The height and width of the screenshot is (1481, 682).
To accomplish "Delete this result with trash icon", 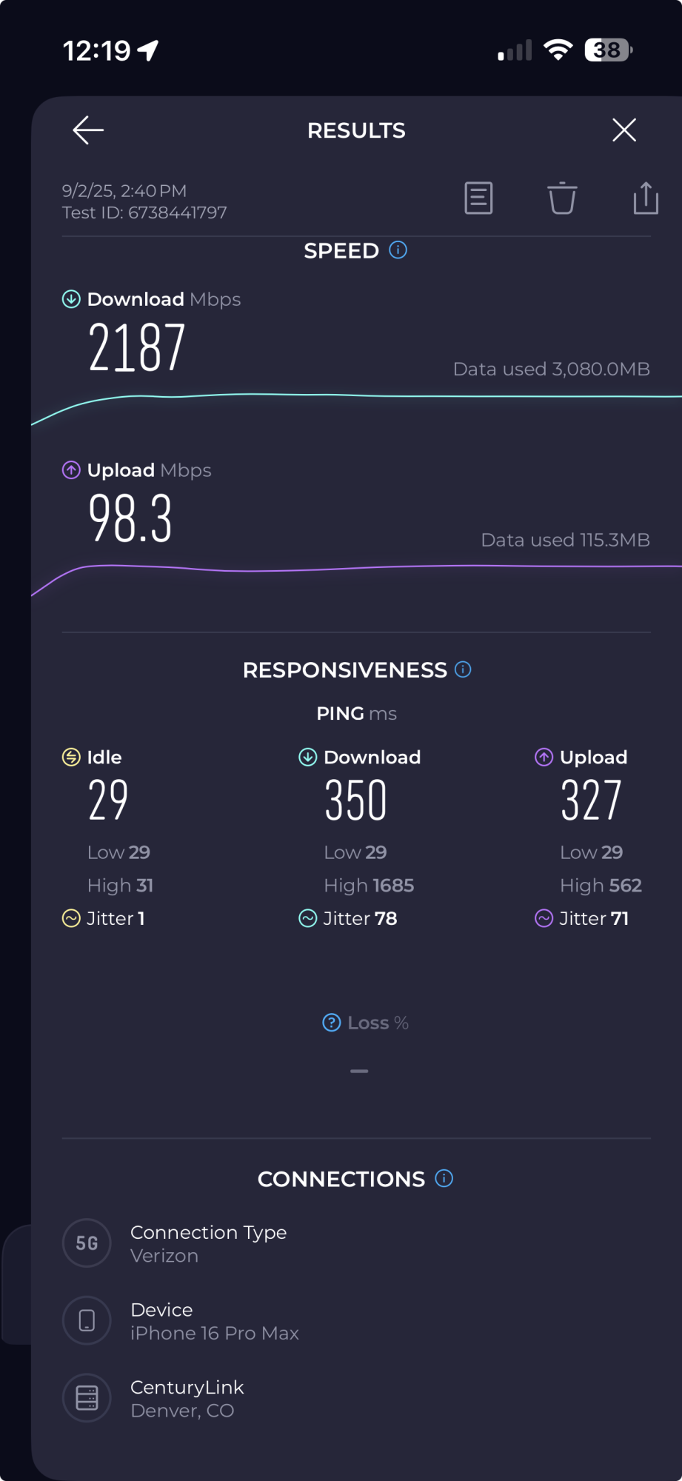I will [562, 198].
